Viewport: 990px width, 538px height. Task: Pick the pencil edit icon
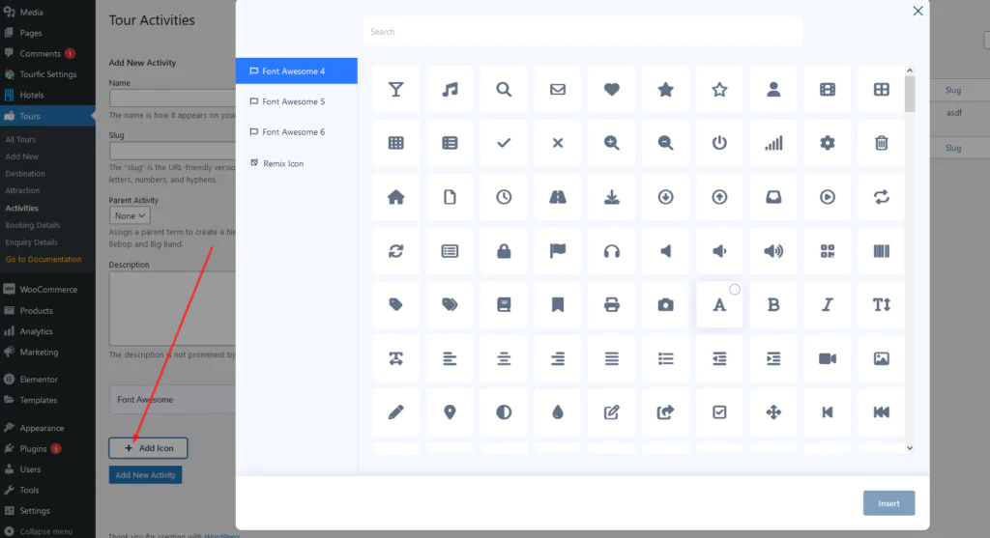[395, 412]
